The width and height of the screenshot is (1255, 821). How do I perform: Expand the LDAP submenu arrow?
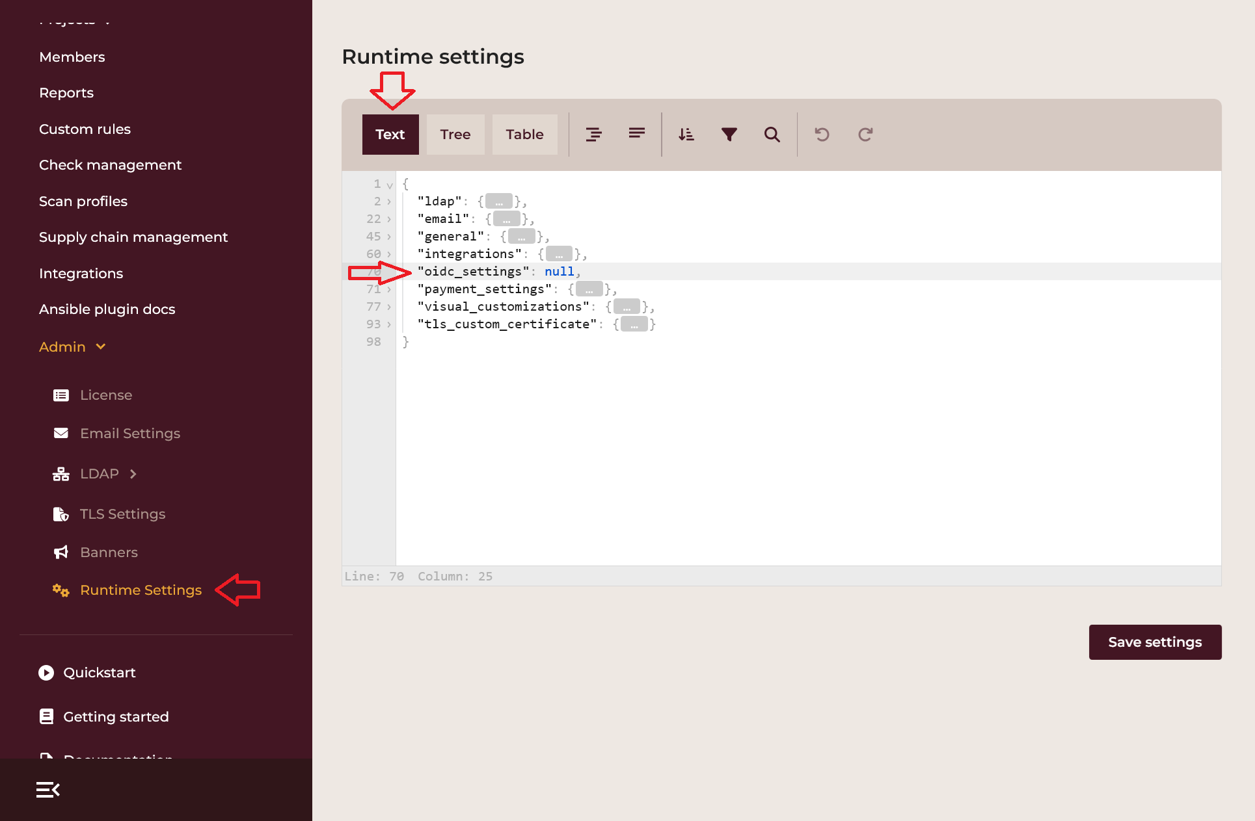point(133,474)
